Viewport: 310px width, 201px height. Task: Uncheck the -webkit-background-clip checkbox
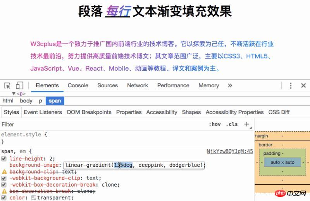[4, 178]
